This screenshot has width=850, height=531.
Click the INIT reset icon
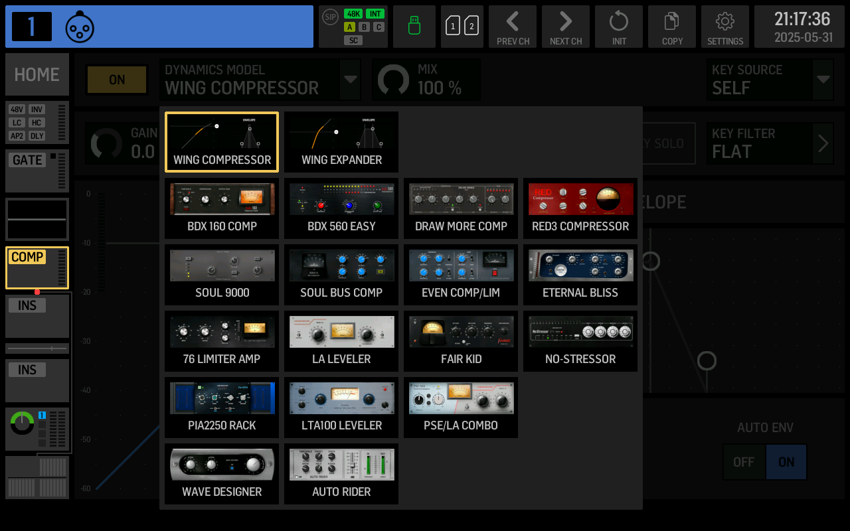619,27
